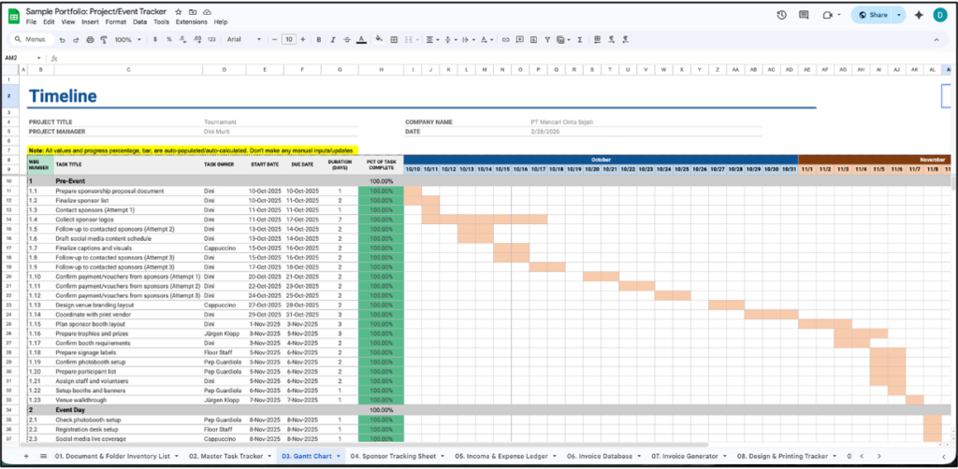Print the spreadsheet using the printer icon
Viewport: 958px width, 469px height.
[x=88, y=39]
